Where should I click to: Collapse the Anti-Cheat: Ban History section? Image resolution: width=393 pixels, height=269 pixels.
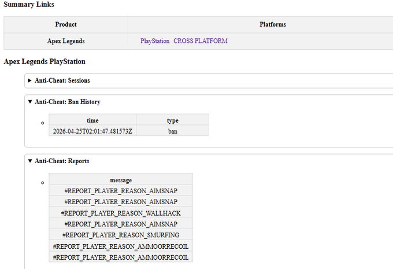tap(64, 102)
